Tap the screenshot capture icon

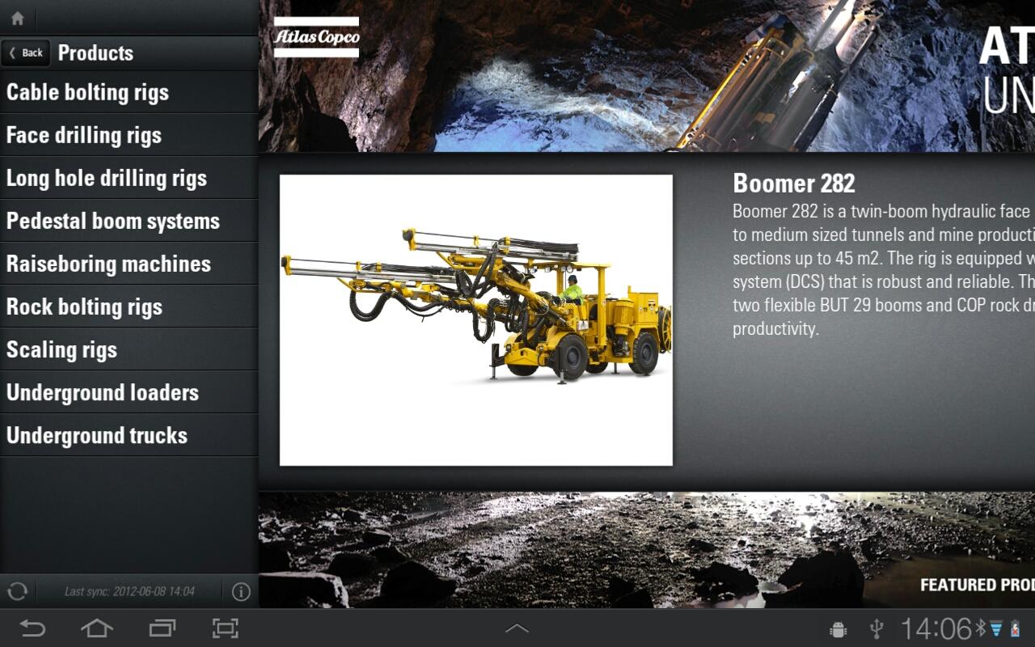pos(225,628)
